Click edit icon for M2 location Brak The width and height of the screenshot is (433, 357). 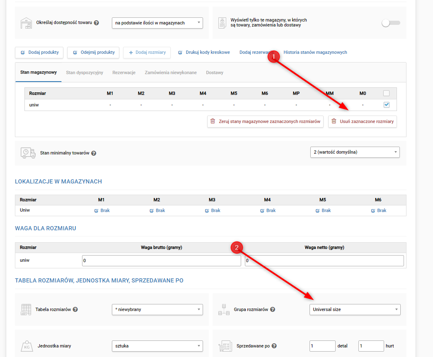[x=152, y=211]
